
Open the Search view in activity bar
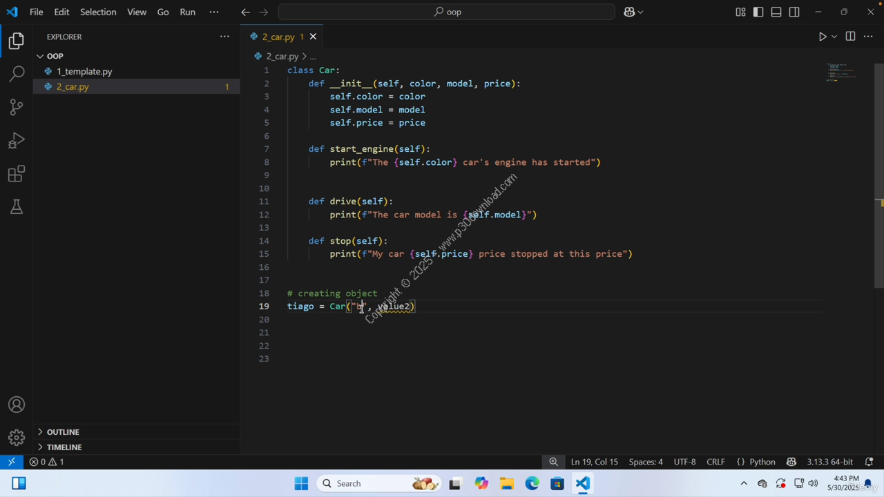(x=17, y=73)
